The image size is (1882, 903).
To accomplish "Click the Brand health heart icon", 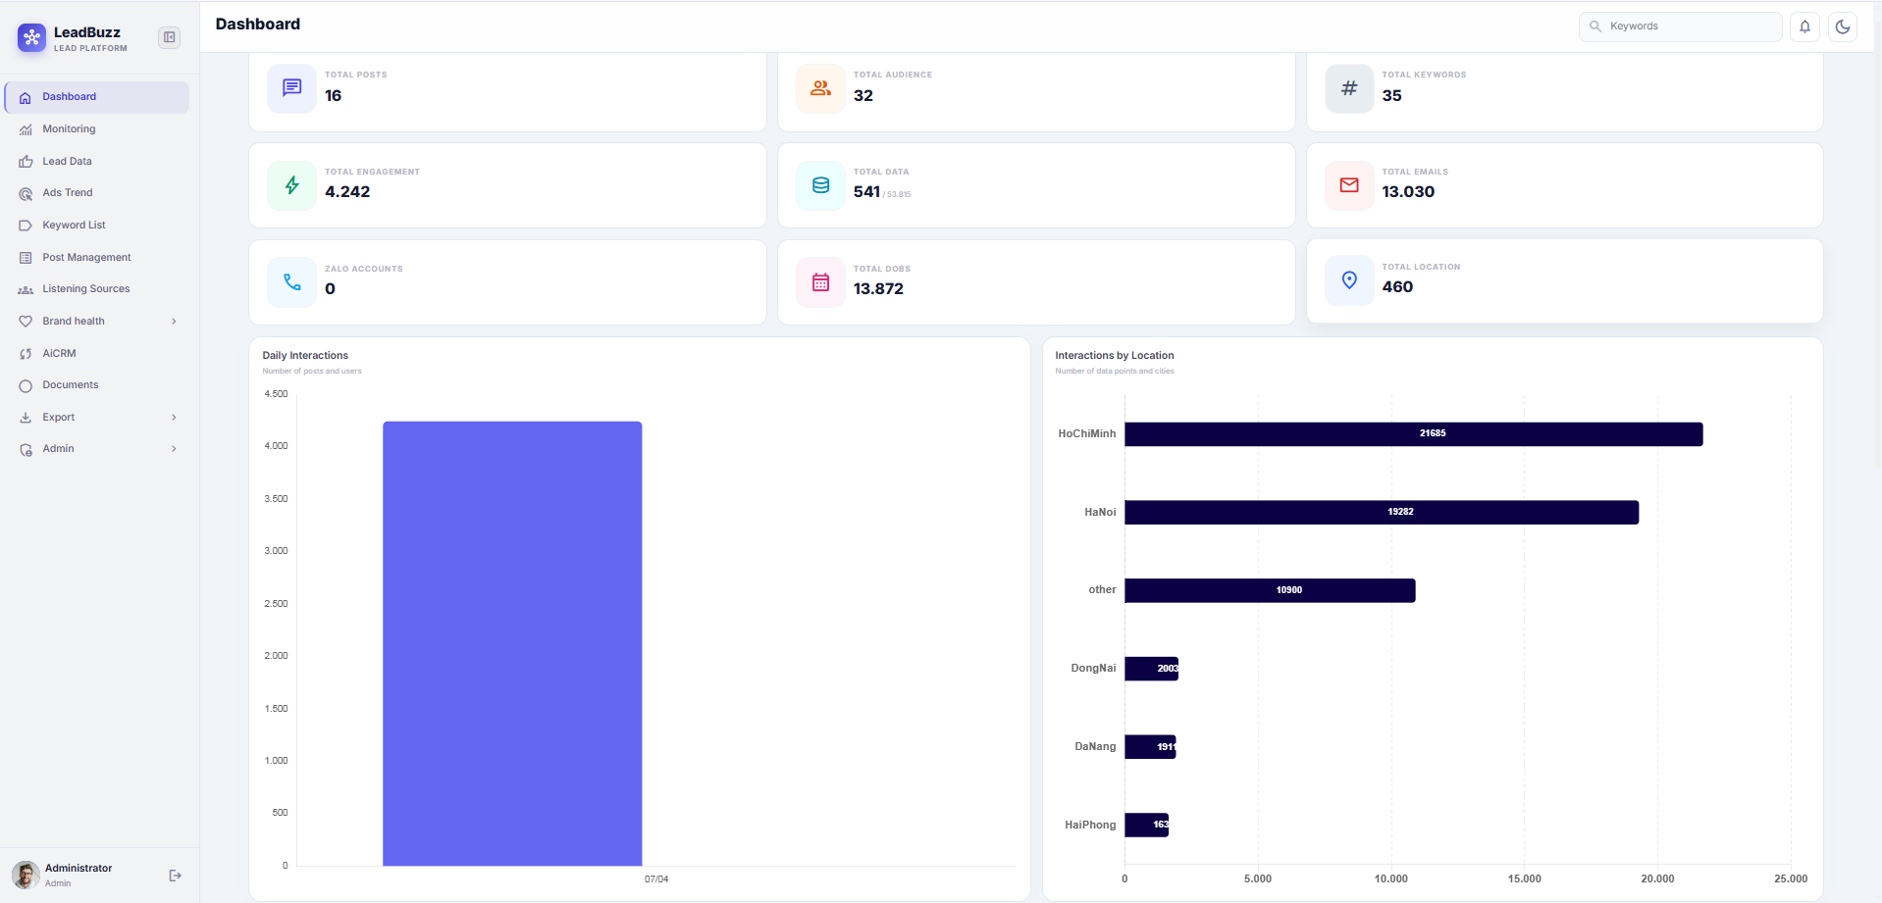I will [x=26, y=322].
